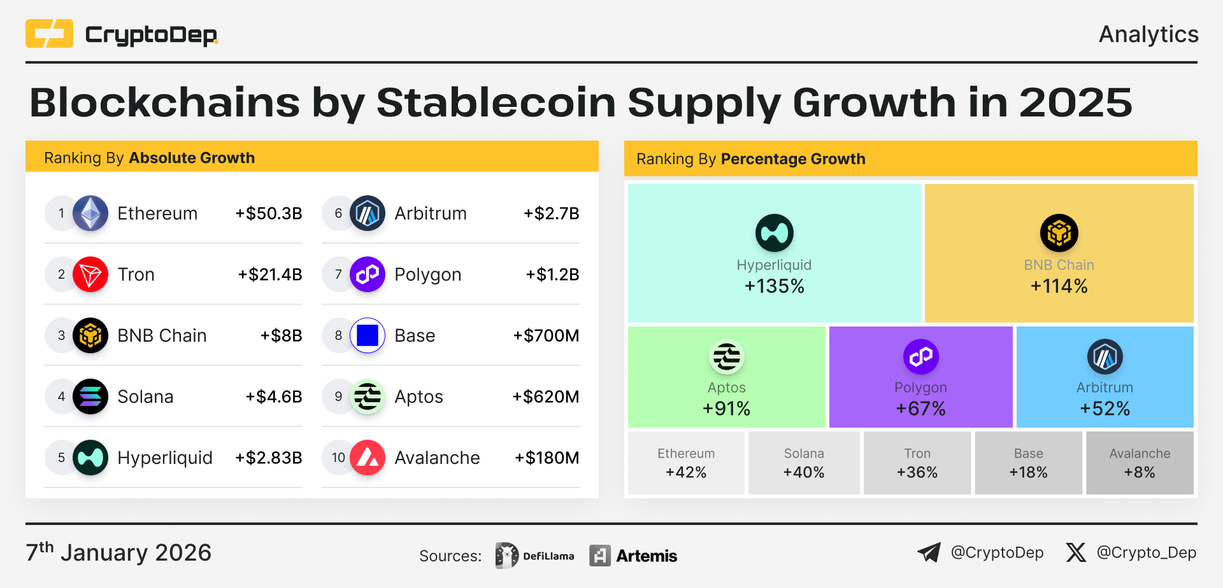1223x588 pixels.
Task: Click the Arbitrum logo in the blue tile
Action: tap(1105, 357)
